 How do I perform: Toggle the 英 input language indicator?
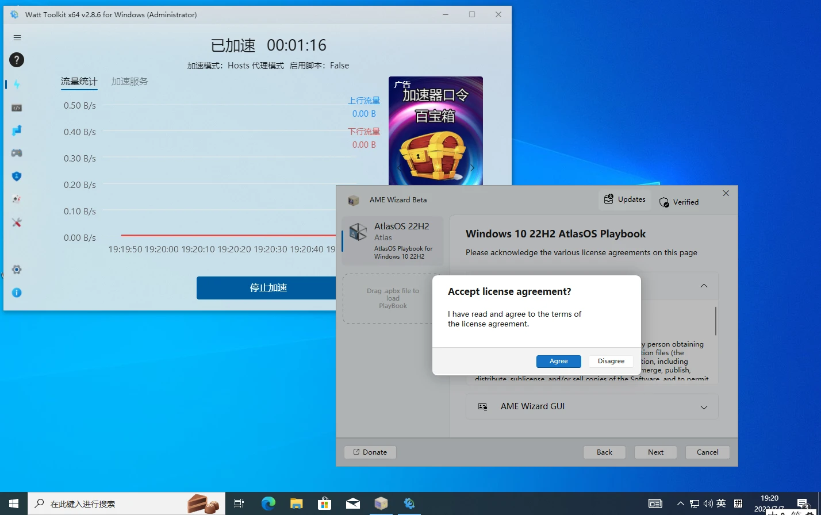point(721,504)
